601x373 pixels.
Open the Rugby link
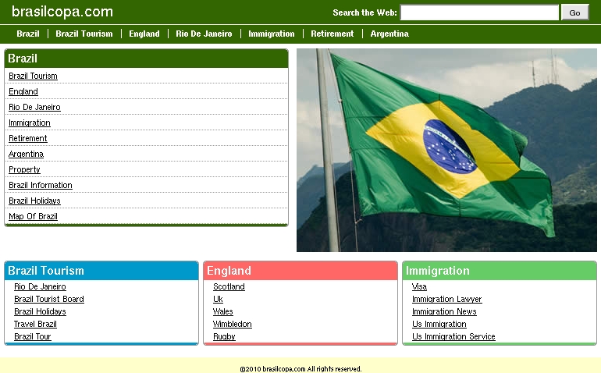(224, 336)
